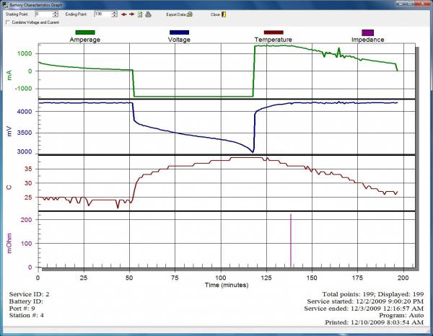Click the Service ended timestamp text
This screenshot has height=336, width=433.
pyautogui.click(x=364, y=308)
